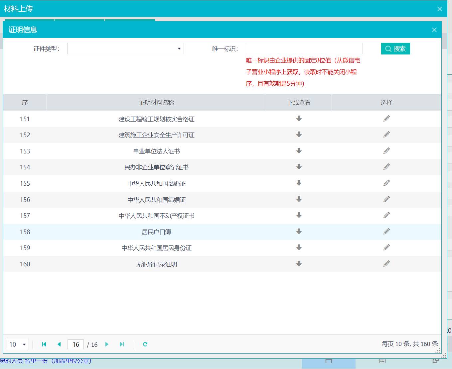Choose 无犯罪记录证明 with the pencil icon
452x369 pixels.
click(386, 264)
